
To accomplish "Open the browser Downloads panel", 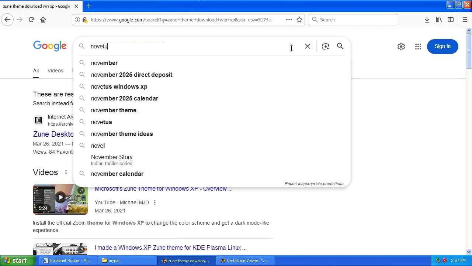I will (427, 20).
